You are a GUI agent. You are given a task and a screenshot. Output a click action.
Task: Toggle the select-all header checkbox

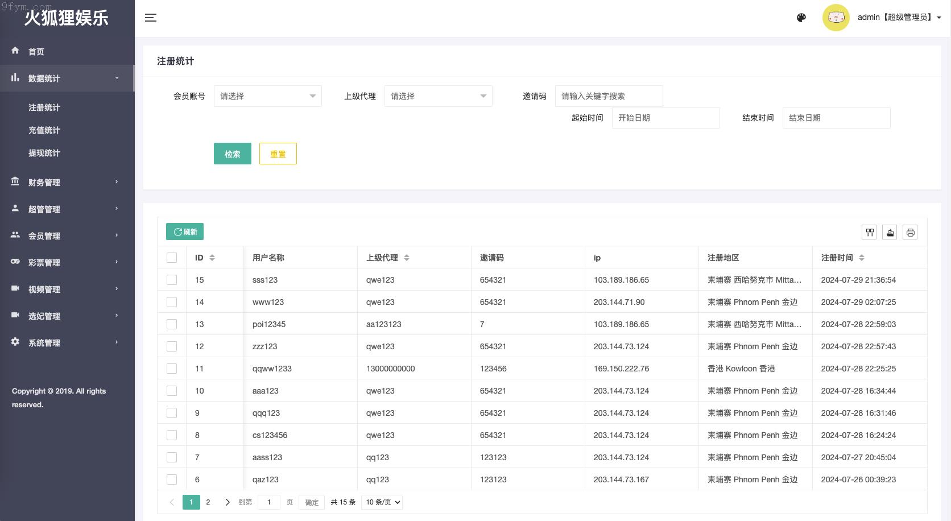pyautogui.click(x=172, y=258)
